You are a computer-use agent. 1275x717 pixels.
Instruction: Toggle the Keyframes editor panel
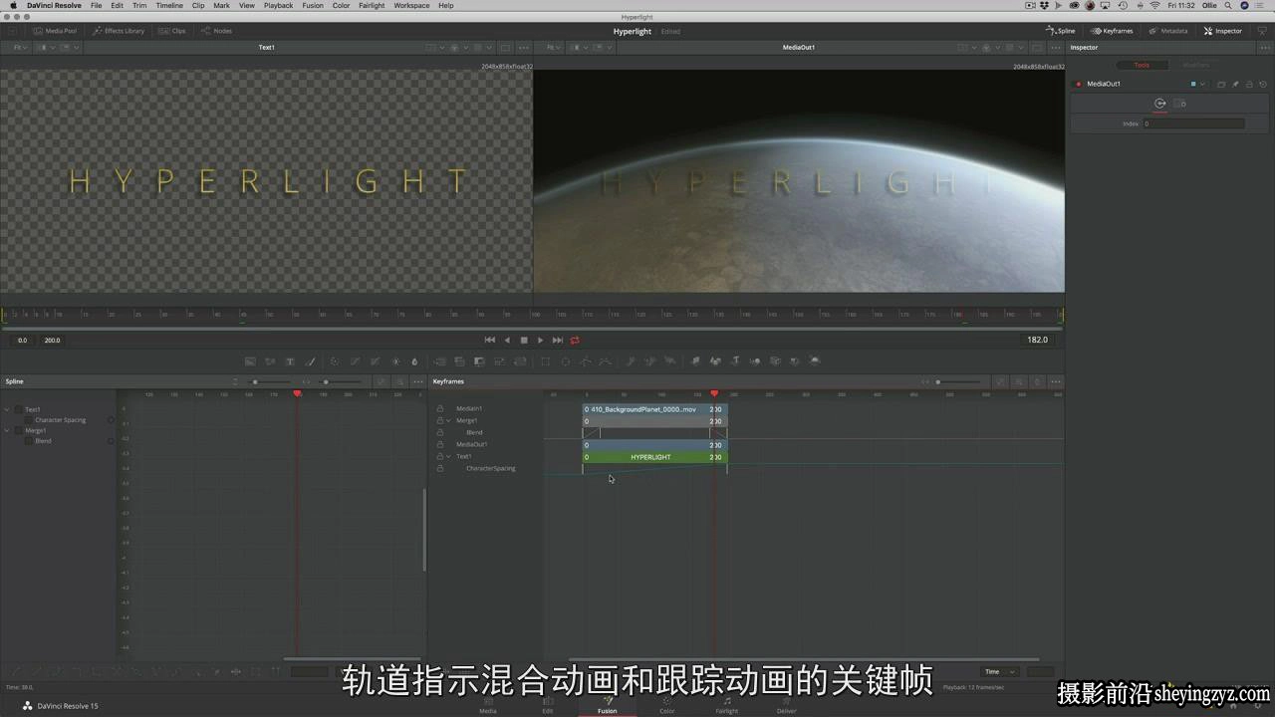(1113, 31)
